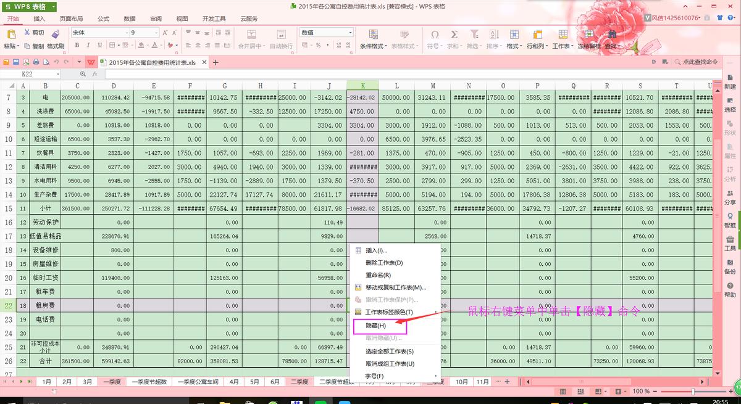
Task: Open the 查找 find tool
Action: [611, 37]
